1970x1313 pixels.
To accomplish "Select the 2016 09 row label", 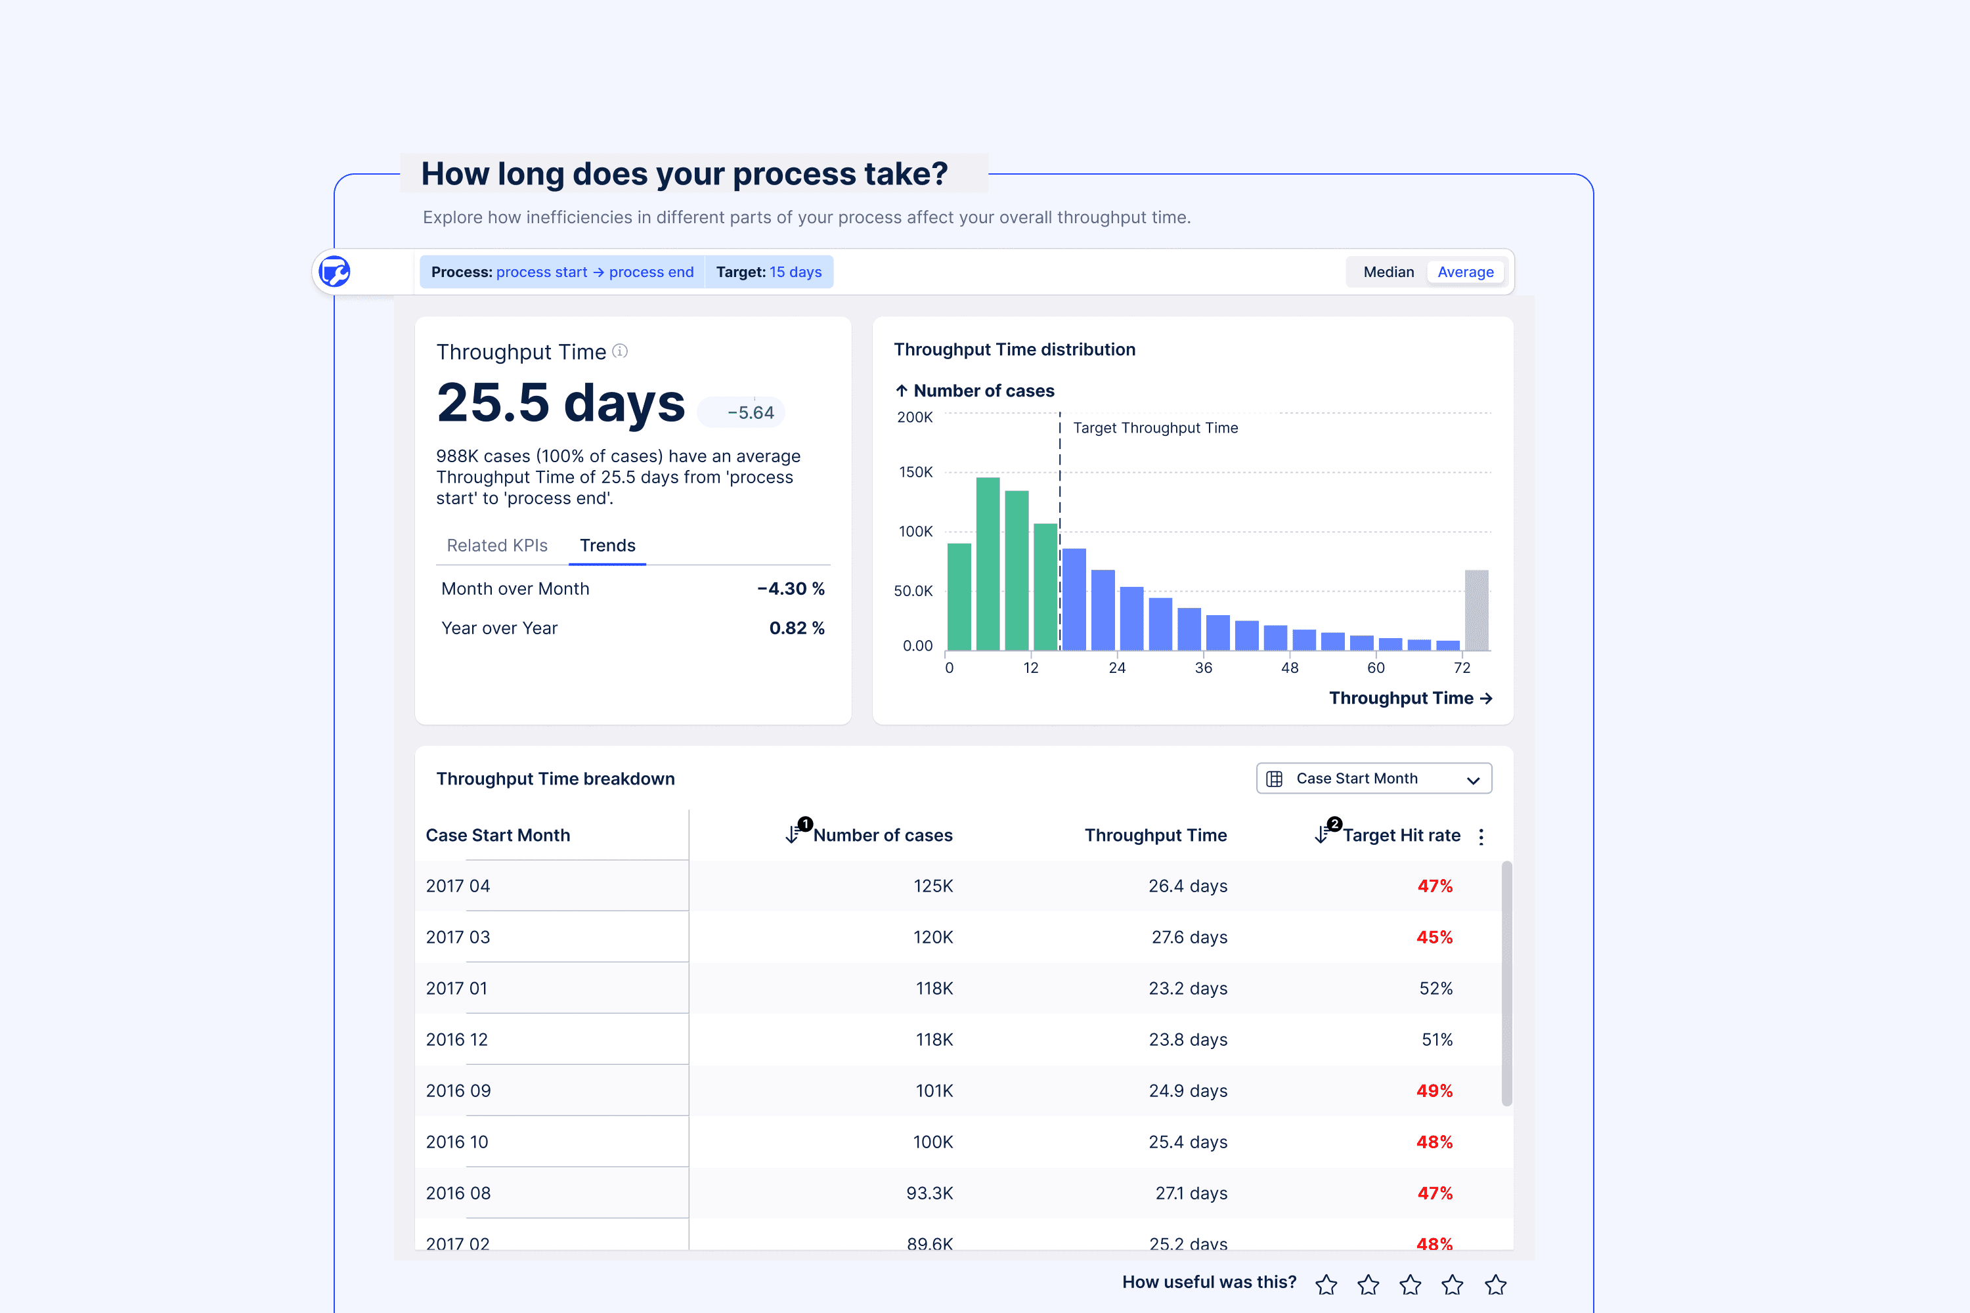I will (458, 1090).
